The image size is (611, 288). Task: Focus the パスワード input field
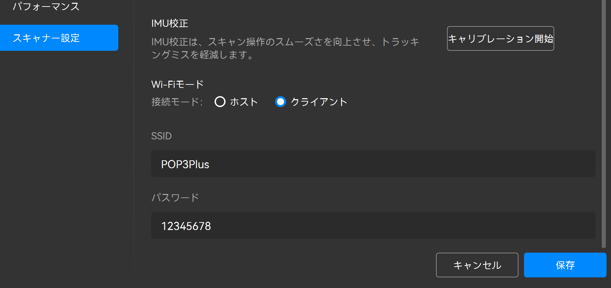[x=373, y=226]
